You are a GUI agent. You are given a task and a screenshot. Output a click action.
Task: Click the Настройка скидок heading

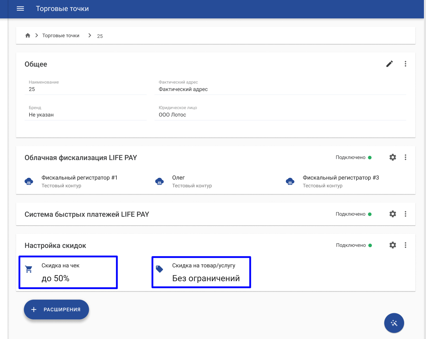click(55, 245)
